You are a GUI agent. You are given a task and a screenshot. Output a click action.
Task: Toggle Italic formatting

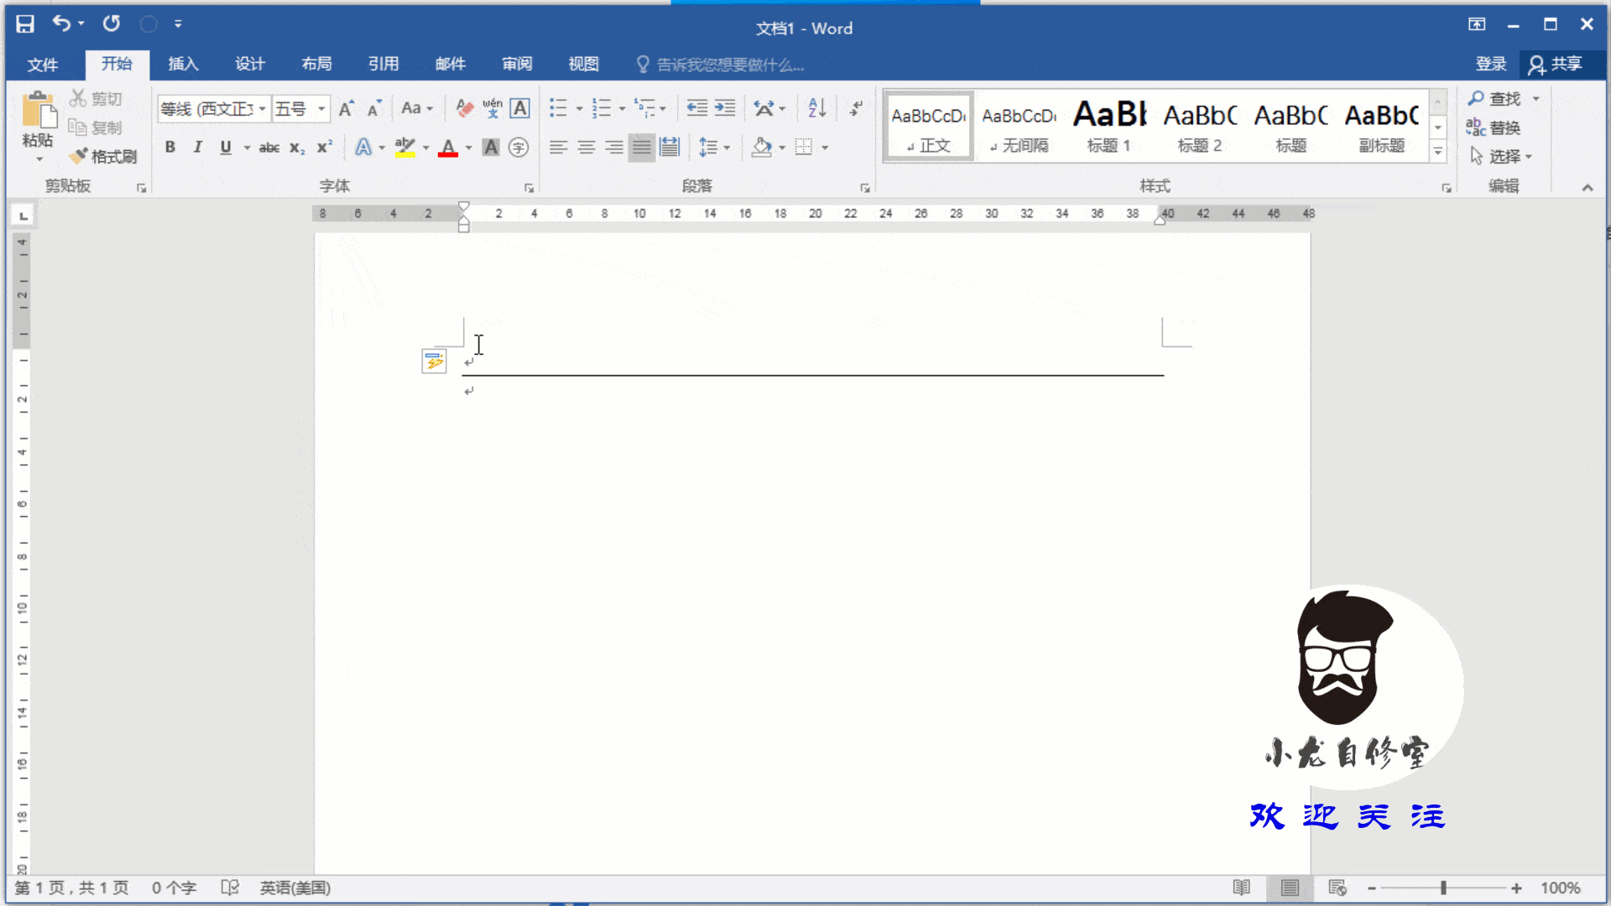198,148
